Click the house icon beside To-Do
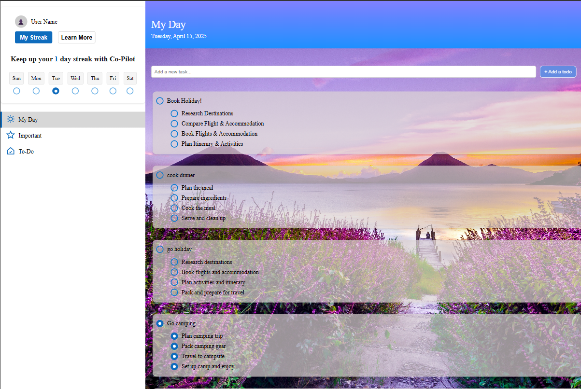Viewport: 581px width, 389px height. (11, 151)
